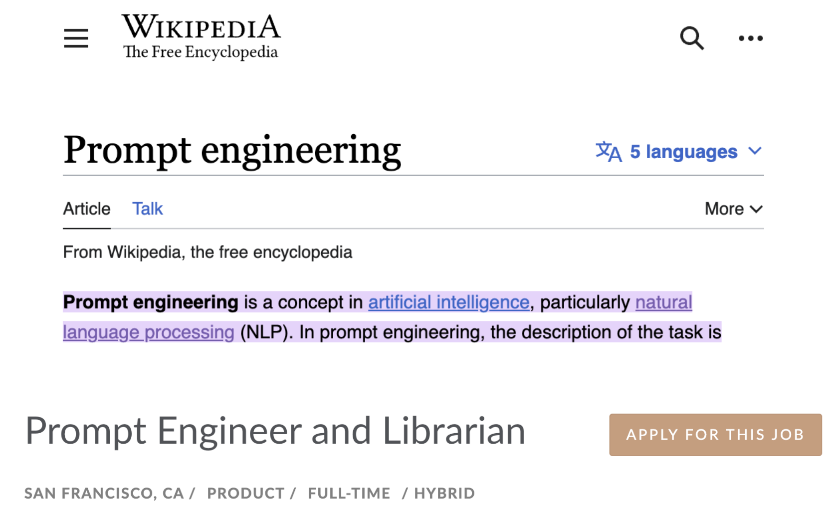This screenshot has width=839, height=528.
Task: Click the Prompt engineering page heading
Action: tap(232, 150)
